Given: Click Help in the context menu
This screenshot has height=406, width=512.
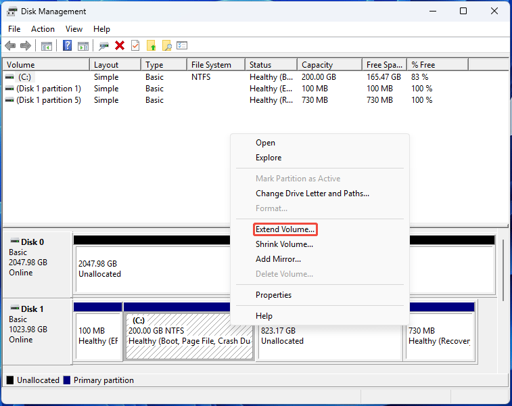Looking at the screenshot, I should 320,316.
